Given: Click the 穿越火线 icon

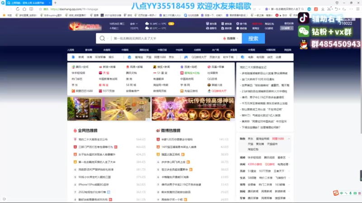Looking at the screenshot, I should [x=209, y=85].
